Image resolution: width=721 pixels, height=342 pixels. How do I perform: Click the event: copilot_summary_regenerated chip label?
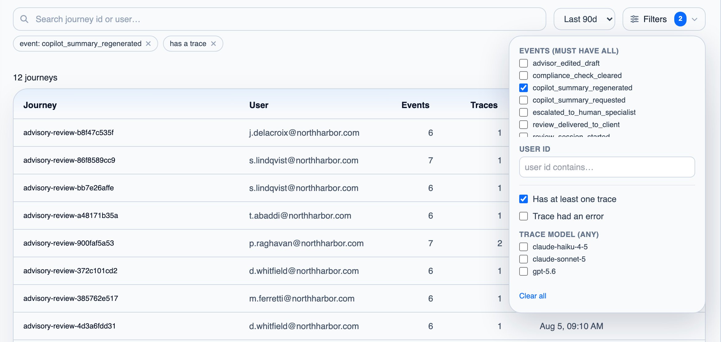tap(81, 44)
